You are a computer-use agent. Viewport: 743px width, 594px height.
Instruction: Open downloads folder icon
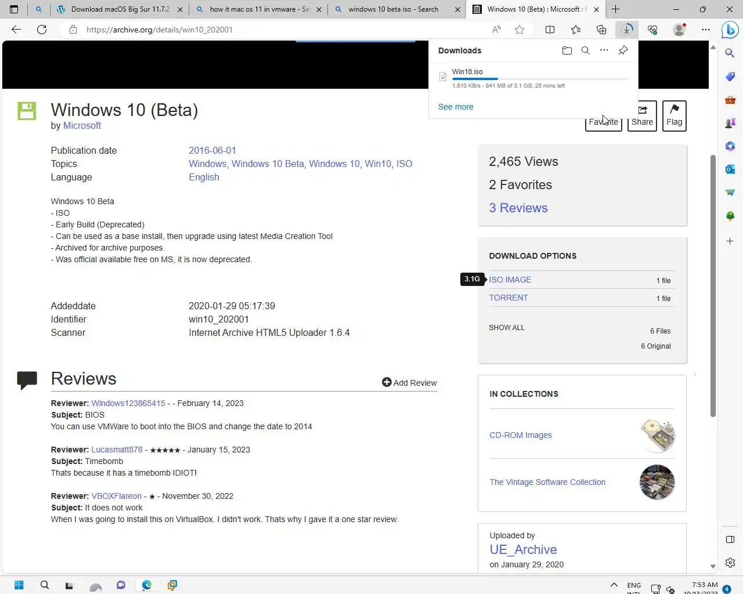coord(567,50)
